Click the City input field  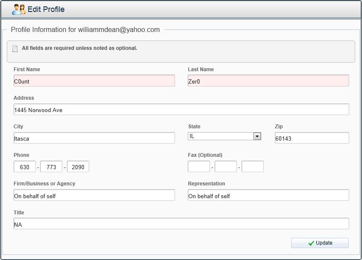(94, 138)
